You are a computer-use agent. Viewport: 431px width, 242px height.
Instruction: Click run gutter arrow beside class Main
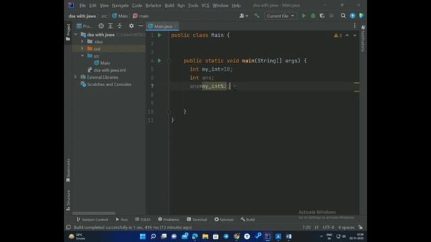(x=160, y=35)
